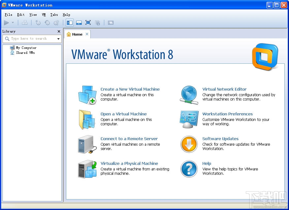Image resolution: width=289 pixels, height=210 pixels.
Task: Click the Power On play toolbar icon
Action: (x=6, y=23)
